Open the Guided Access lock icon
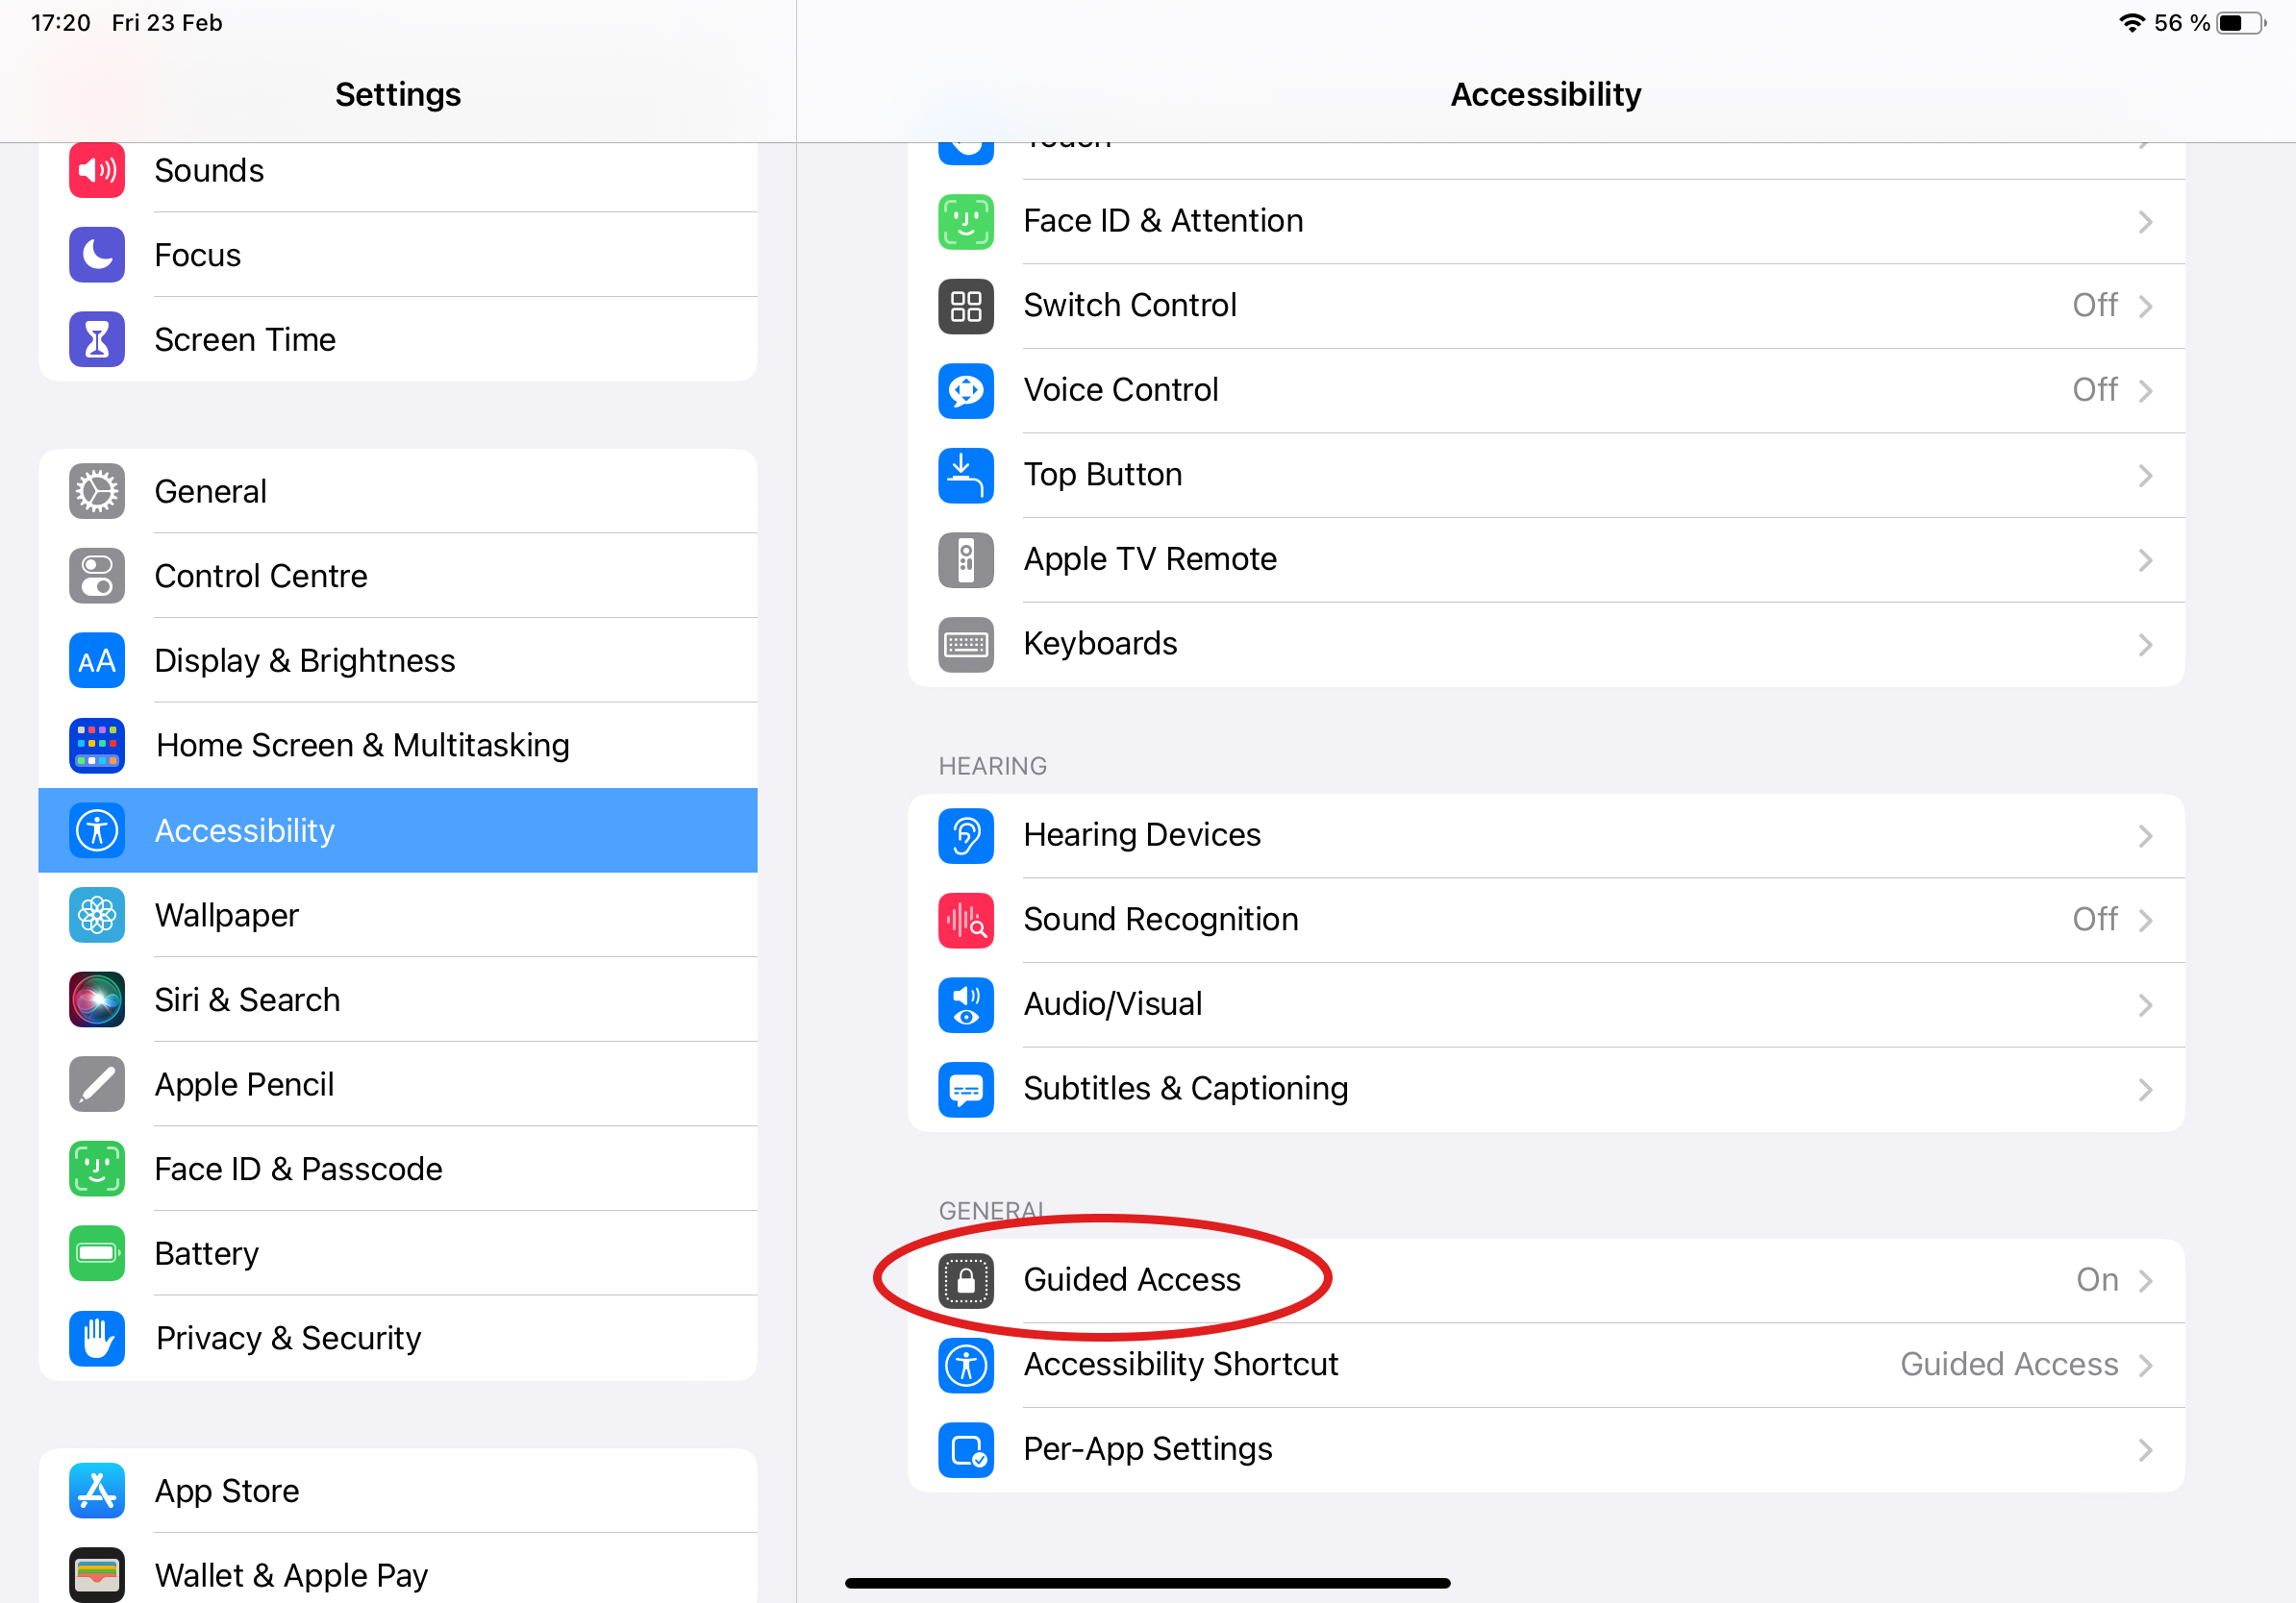 (966, 1280)
